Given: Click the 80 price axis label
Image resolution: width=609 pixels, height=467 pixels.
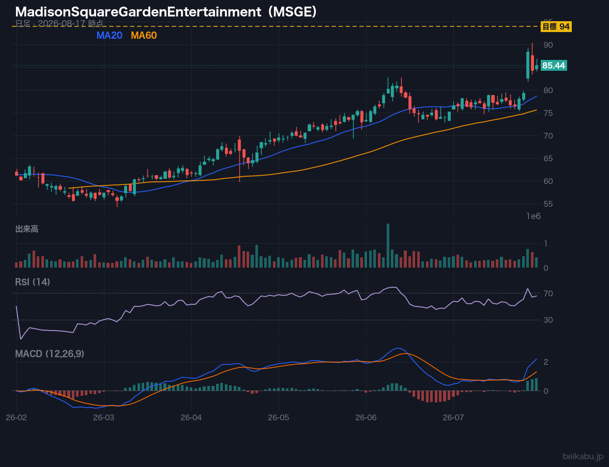Looking at the screenshot, I should (x=548, y=90).
